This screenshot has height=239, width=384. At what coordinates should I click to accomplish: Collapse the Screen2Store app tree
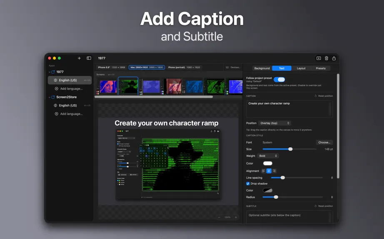[x=50, y=97]
